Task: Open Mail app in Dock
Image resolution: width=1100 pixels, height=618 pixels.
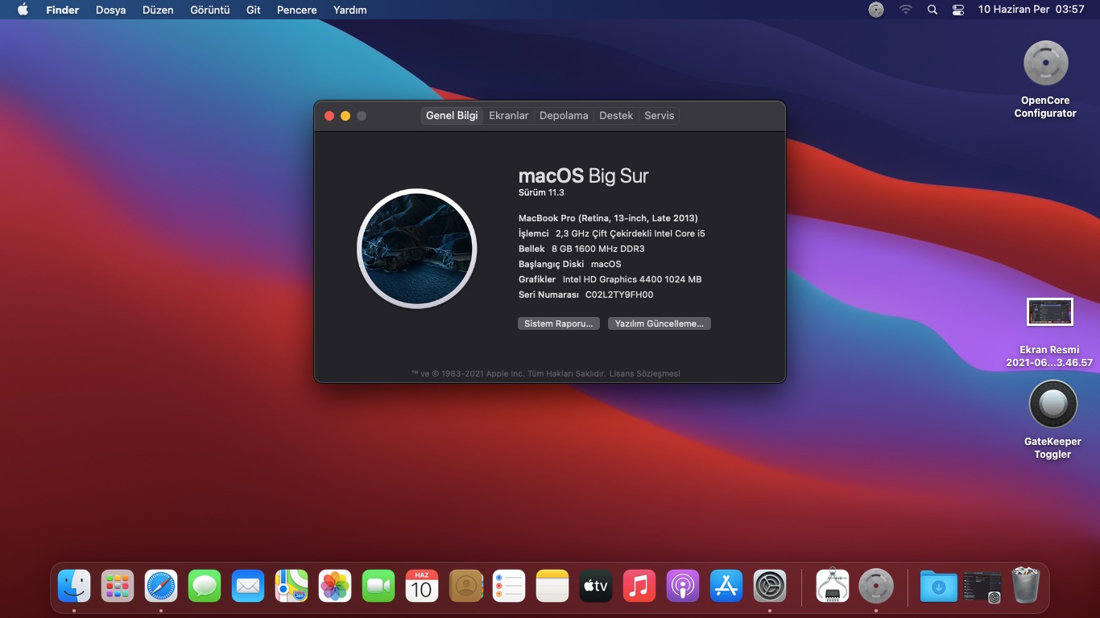Action: tap(248, 586)
